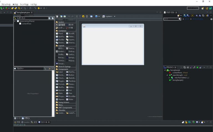Choose BorderLayout in Layouts palette
This screenshot has height=132, width=213.
coord(60,51)
